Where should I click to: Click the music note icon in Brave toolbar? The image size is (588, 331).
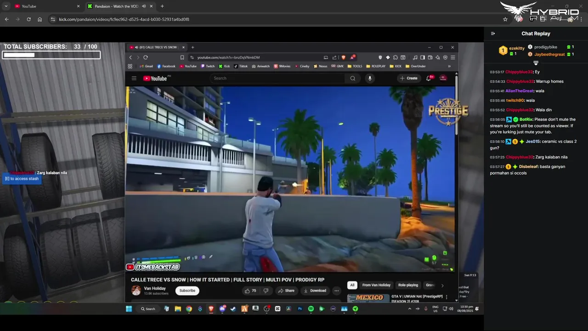click(x=415, y=57)
